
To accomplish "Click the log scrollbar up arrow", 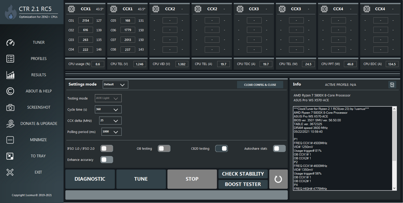I will (394, 109).
